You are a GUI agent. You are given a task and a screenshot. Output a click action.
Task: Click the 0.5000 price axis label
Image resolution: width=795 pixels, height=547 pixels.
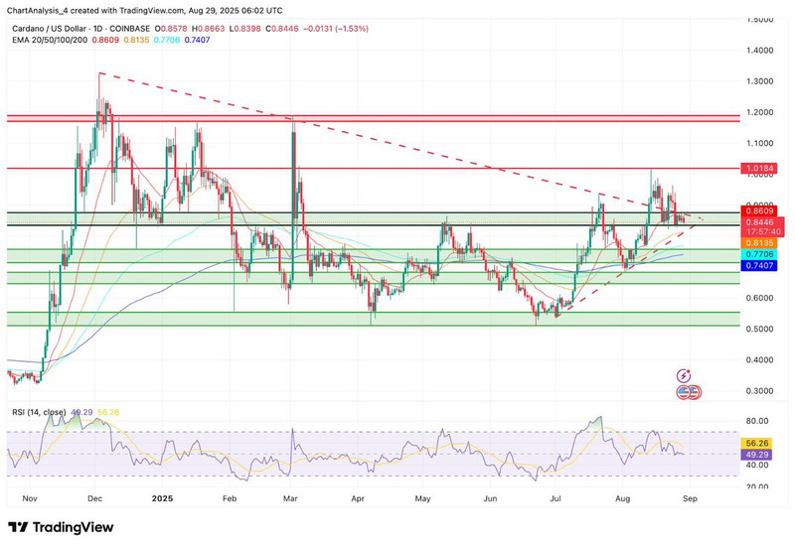763,330
